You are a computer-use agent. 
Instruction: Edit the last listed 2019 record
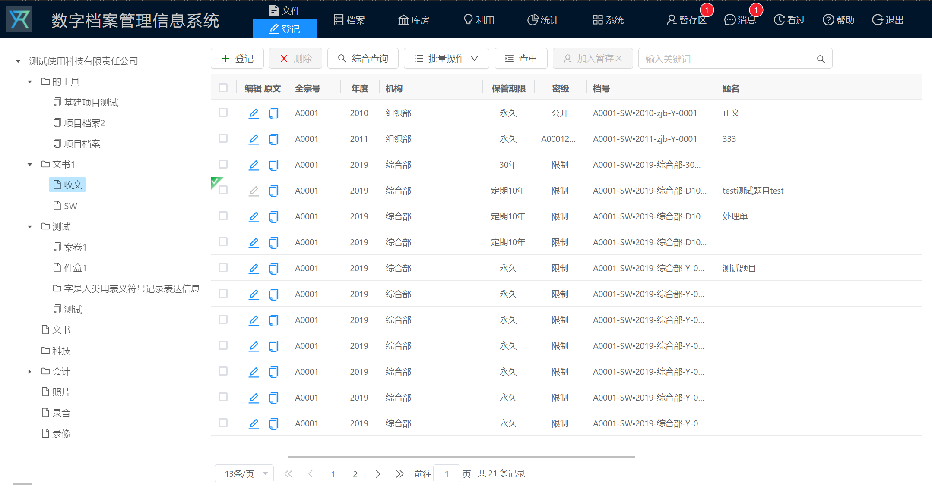[x=254, y=424]
